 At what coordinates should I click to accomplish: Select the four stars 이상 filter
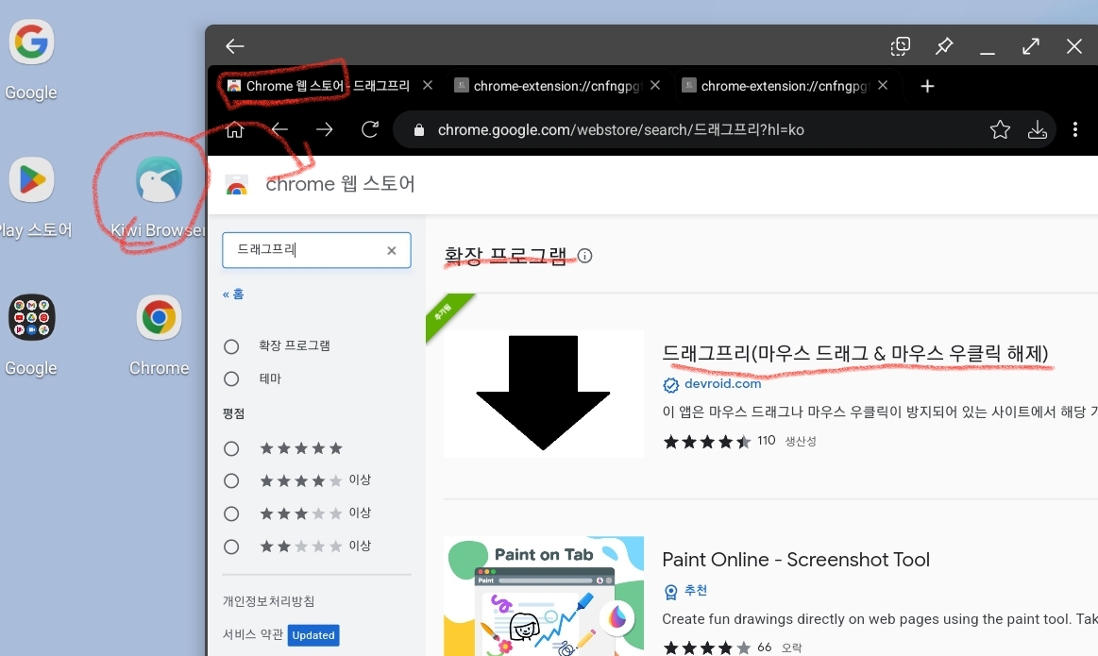point(231,481)
